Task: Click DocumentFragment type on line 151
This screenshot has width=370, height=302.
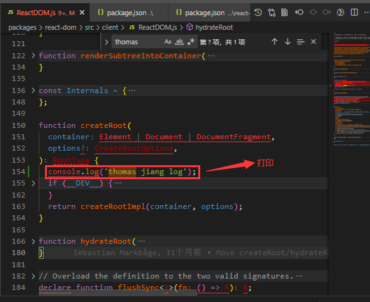Action: click(234, 137)
